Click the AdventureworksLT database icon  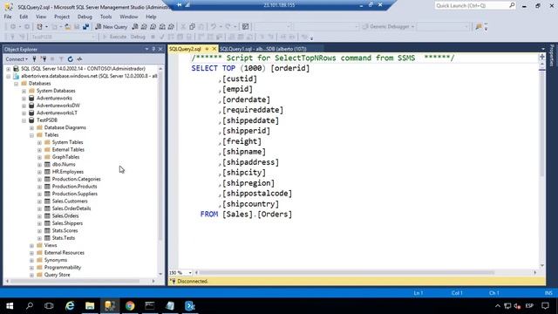[x=31, y=113]
